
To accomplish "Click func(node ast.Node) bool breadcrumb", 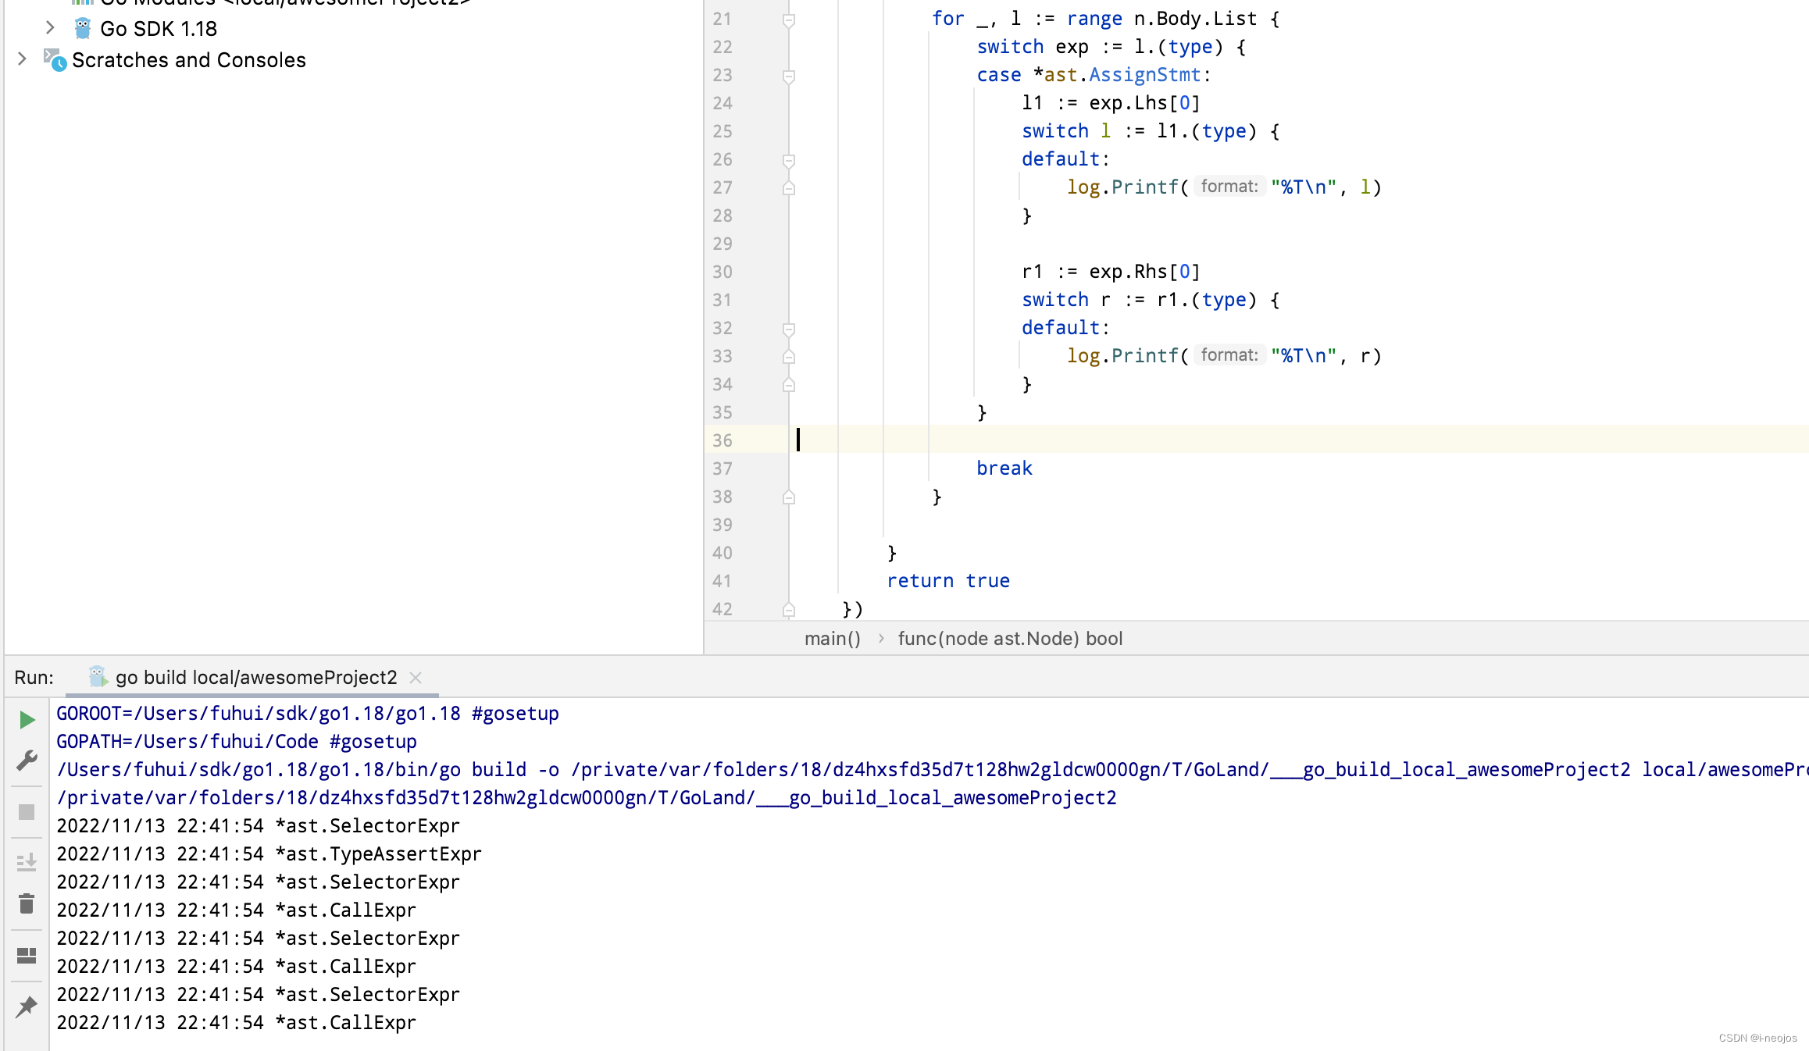I will (x=1010, y=639).
